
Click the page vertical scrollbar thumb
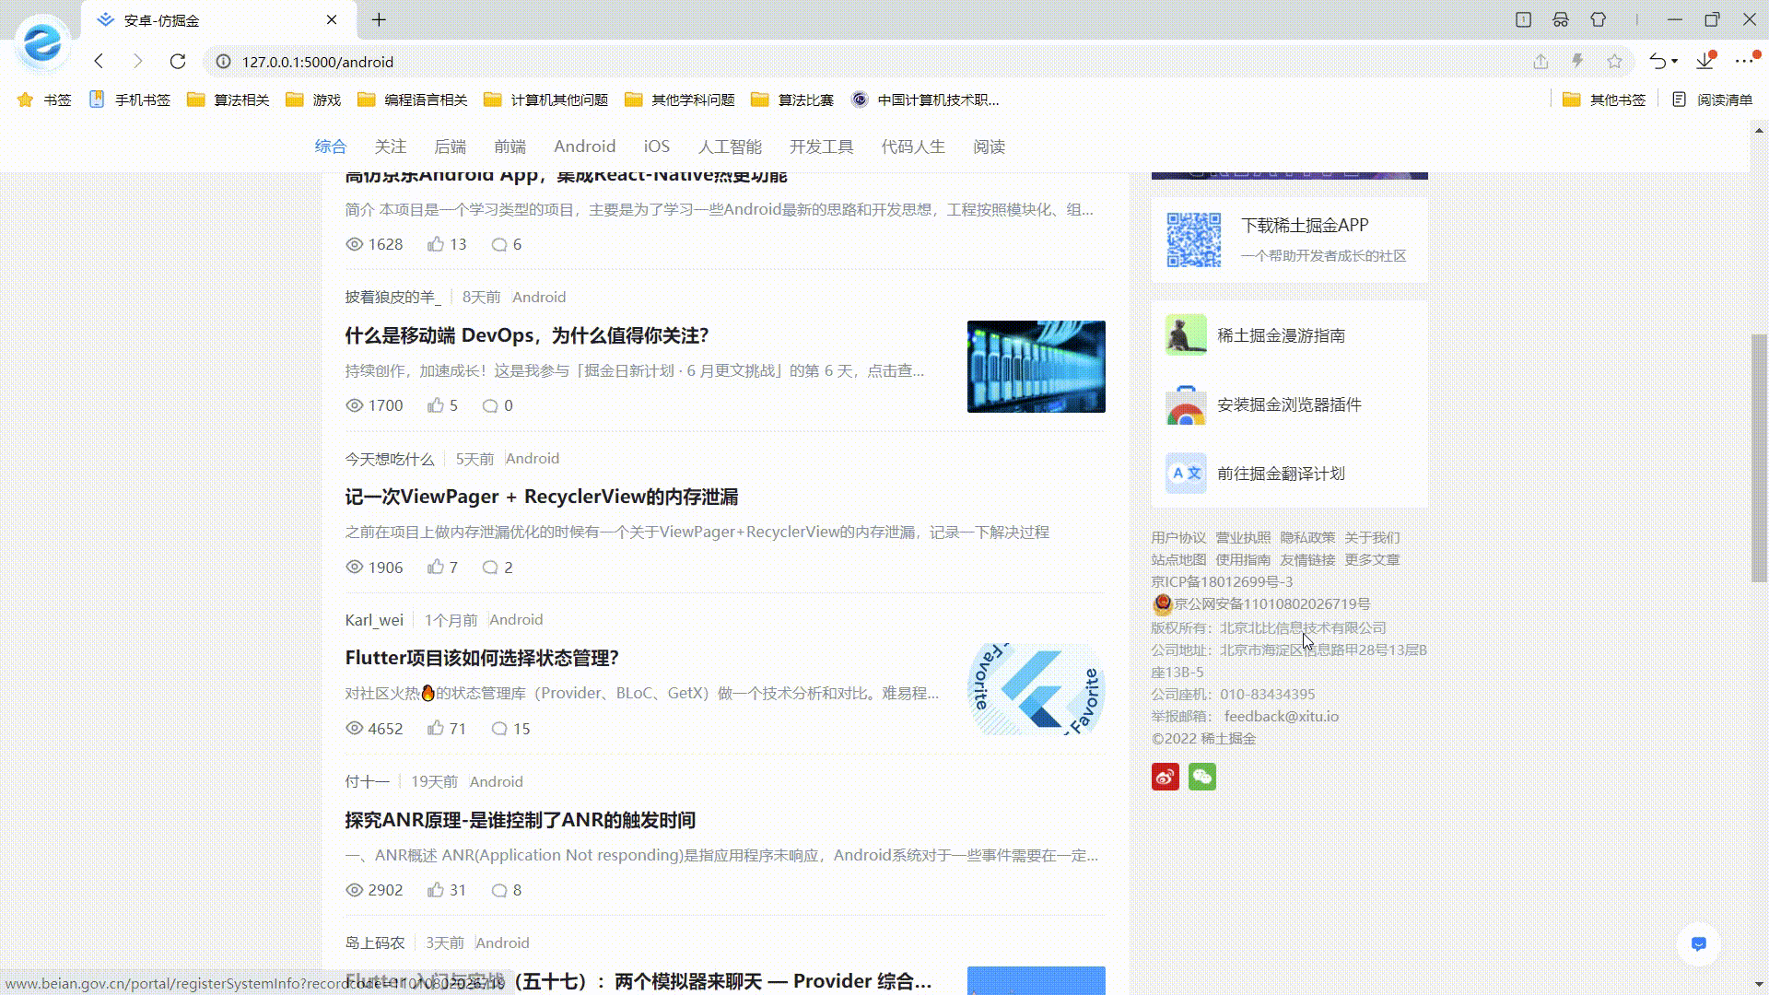pos(1758,458)
